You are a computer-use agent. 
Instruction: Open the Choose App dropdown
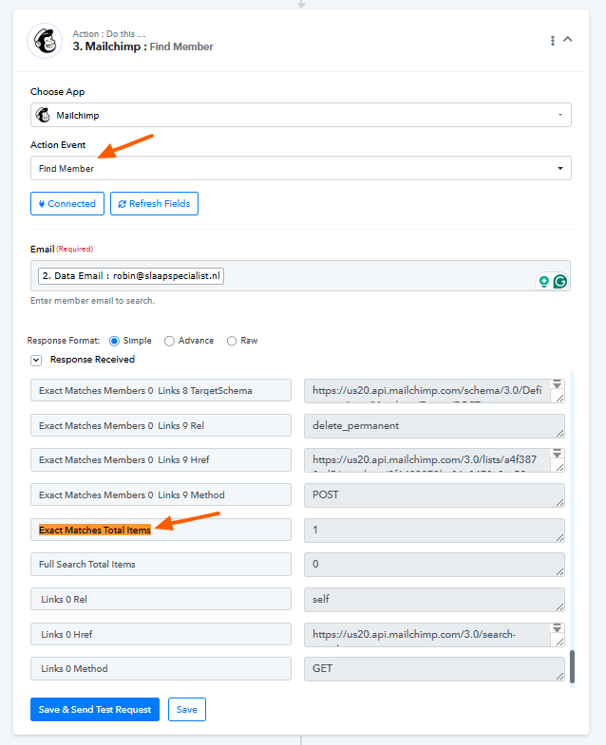[300, 115]
